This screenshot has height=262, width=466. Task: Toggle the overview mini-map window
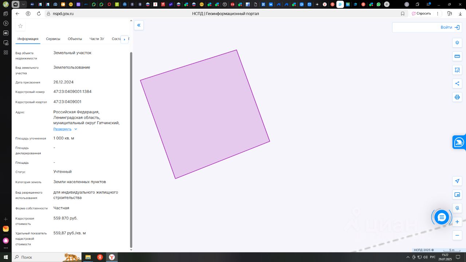pyautogui.click(x=457, y=195)
